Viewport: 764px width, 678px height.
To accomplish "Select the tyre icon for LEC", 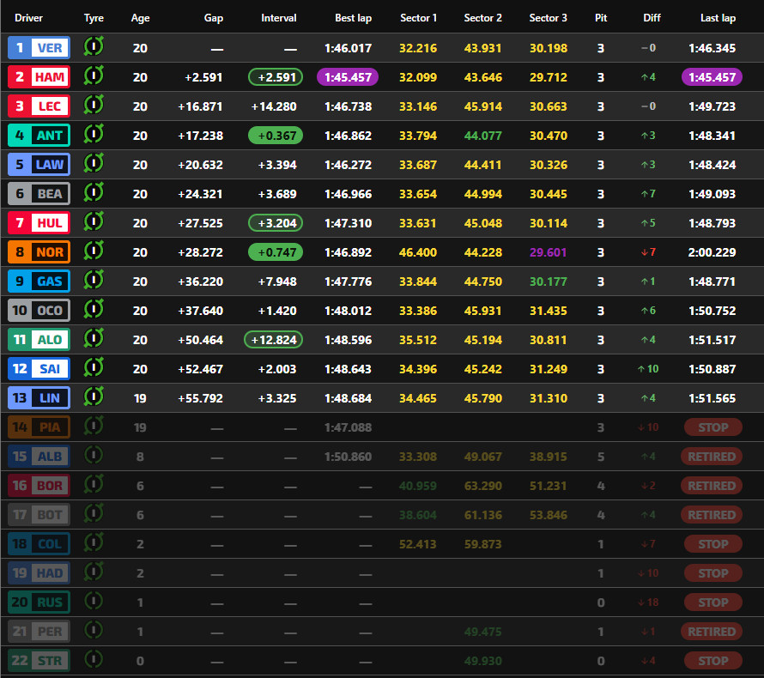I will point(94,106).
